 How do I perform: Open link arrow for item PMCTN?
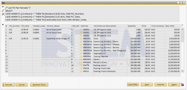point(82,65)
